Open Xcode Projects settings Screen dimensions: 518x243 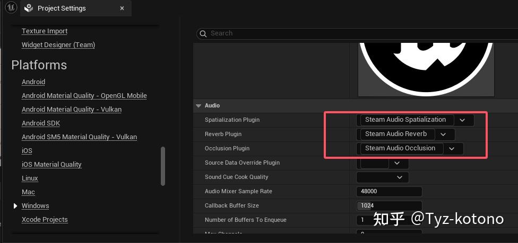pos(45,220)
